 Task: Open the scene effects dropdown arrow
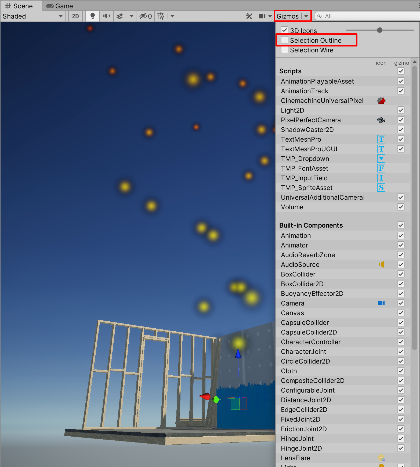131,16
